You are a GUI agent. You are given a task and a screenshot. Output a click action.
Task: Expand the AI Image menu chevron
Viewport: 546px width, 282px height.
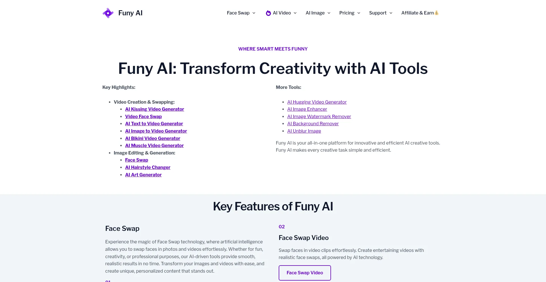pyautogui.click(x=329, y=13)
